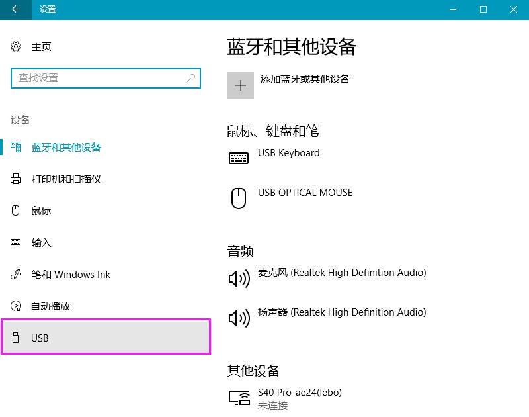Click the 未连接 status text

[x=273, y=405]
